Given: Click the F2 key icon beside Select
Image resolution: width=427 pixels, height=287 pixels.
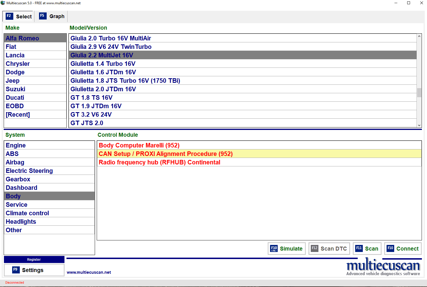Looking at the screenshot, I should 9,16.
